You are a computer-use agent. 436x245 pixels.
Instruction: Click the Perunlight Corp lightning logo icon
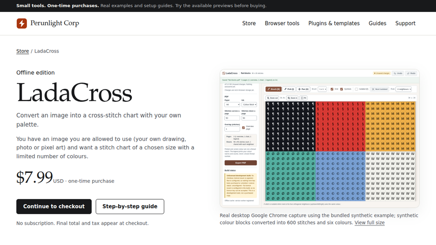[22, 23]
